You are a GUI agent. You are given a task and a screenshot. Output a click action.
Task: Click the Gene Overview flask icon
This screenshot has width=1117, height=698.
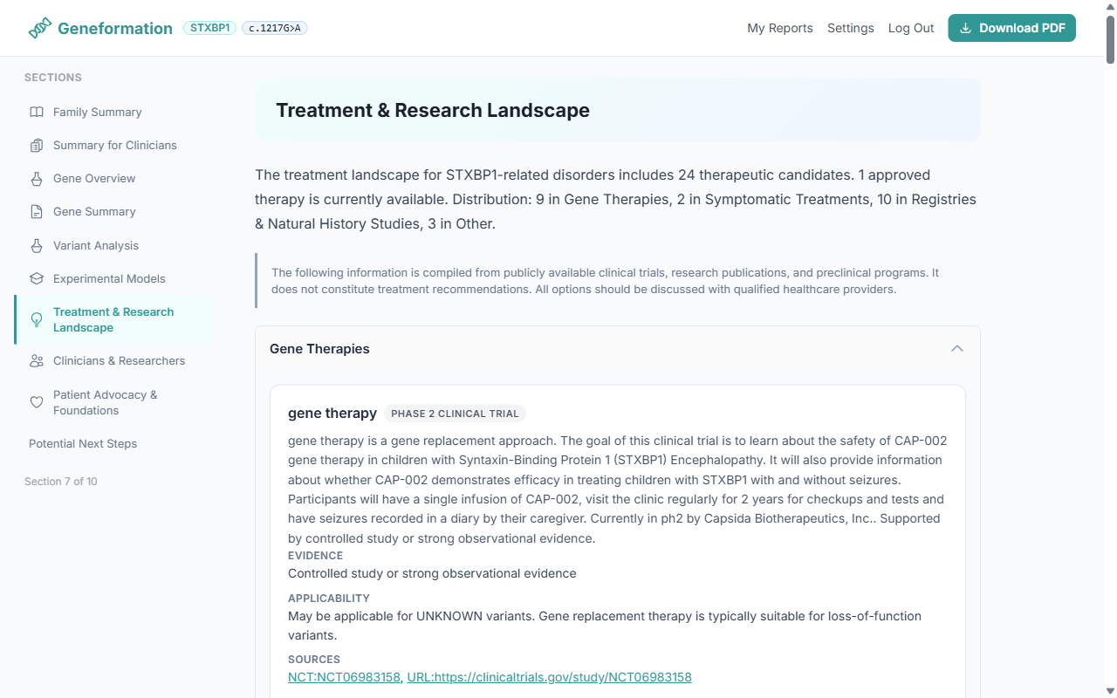(36, 178)
